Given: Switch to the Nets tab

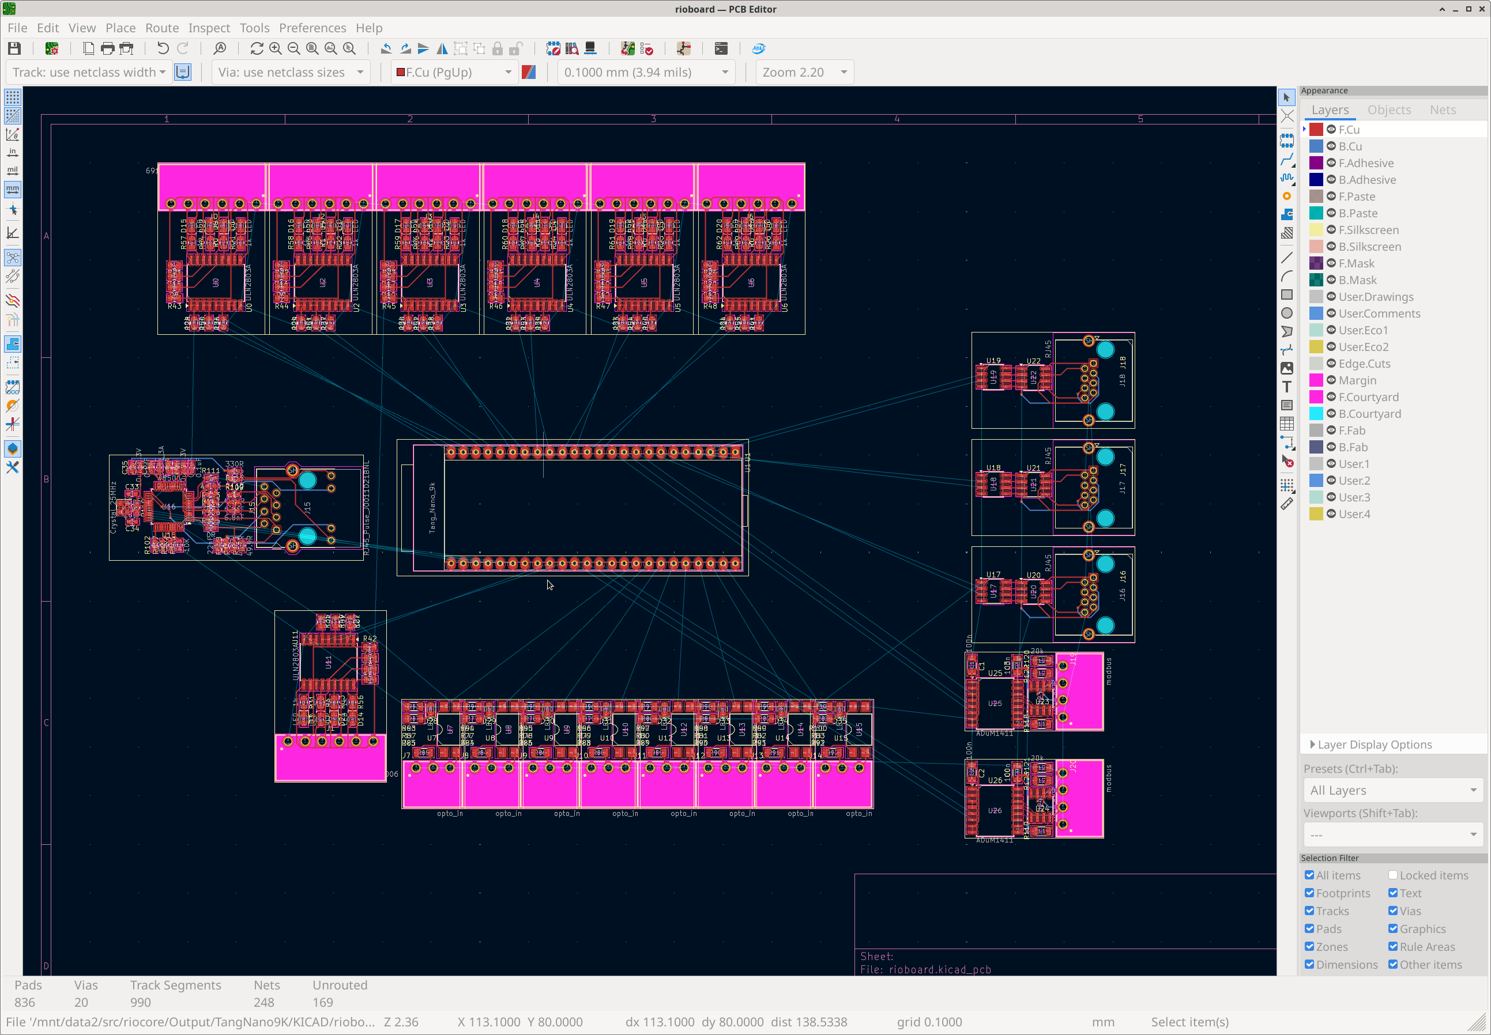Looking at the screenshot, I should pos(1443,109).
